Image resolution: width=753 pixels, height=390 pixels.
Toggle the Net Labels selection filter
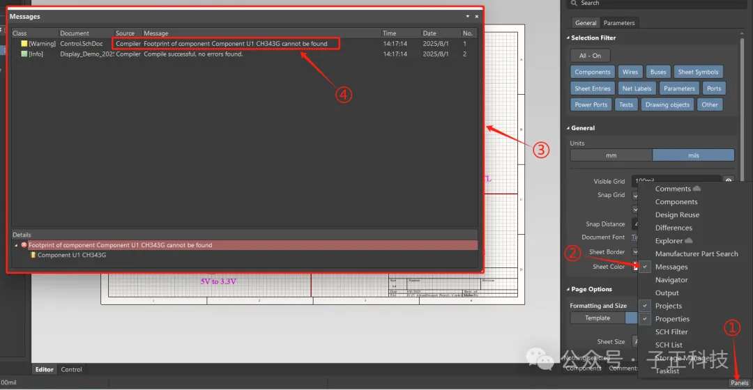637,88
